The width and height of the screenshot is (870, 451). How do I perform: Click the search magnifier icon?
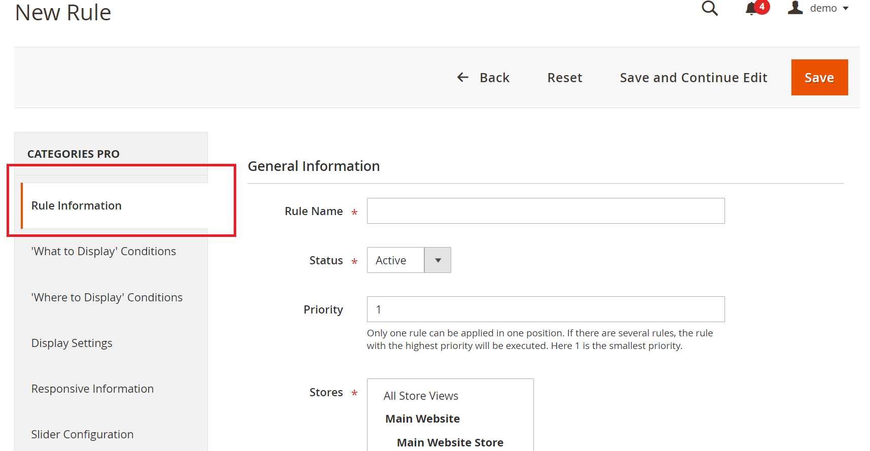click(x=709, y=9)
